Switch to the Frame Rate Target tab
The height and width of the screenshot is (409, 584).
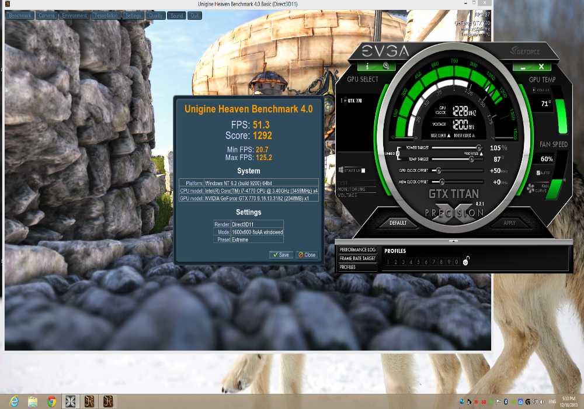[x=357, y=258]
